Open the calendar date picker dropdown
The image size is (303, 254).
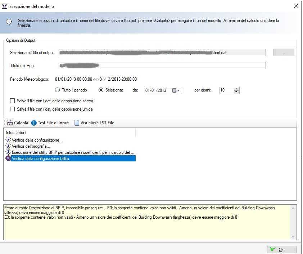click(176, 90)
